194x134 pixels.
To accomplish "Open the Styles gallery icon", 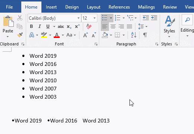I will coord(169,21).
